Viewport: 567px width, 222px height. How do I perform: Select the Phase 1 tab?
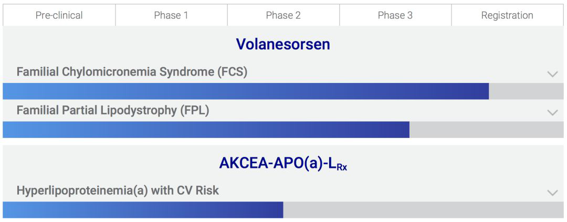pyautogui.click(x=171, y=15)
